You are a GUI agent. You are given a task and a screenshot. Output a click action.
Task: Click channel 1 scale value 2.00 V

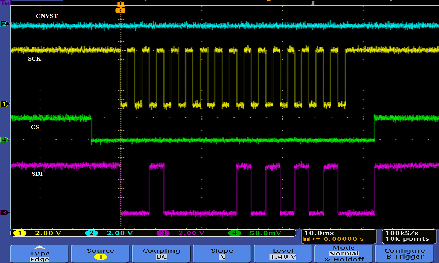pos(48,233)
